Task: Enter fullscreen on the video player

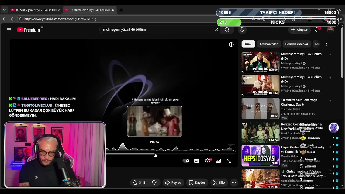Action: tap(229, 161)
